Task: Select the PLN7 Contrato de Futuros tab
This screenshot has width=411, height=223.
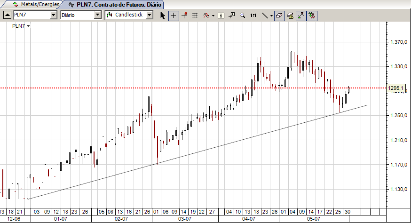Action: tap(115, 4)
